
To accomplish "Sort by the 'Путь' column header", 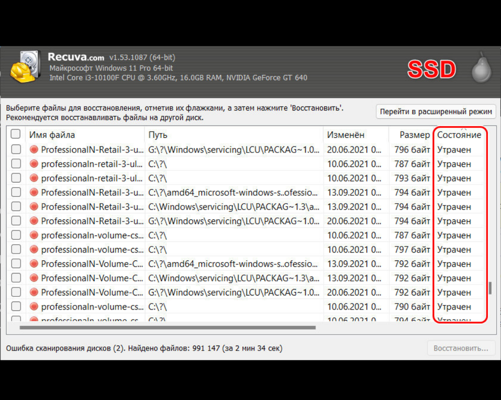I will 234,134.
